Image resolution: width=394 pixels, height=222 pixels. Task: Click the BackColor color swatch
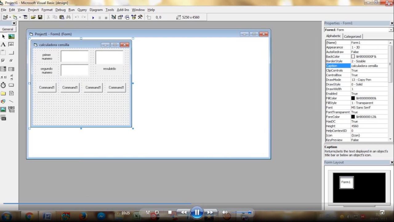pyautogui.click(x=353, y=57)
